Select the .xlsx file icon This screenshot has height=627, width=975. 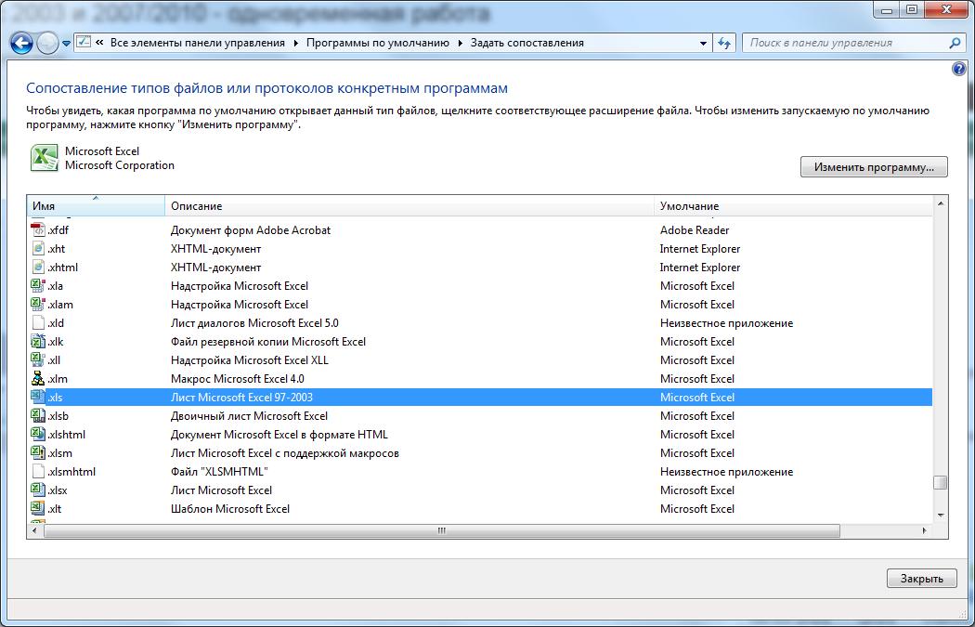point(39,490)
